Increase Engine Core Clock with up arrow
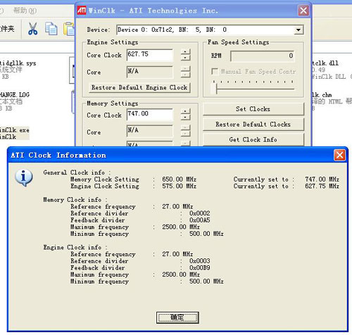 click(185, 52)
